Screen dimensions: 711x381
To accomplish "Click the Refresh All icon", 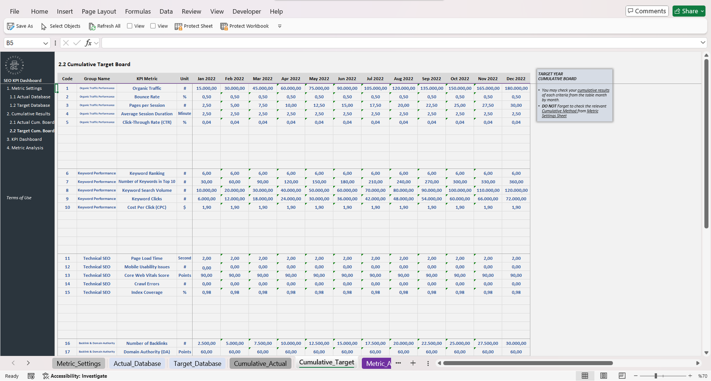I will [92, 27].
